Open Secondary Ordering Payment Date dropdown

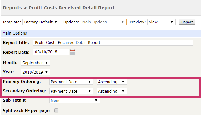point(71,91)
